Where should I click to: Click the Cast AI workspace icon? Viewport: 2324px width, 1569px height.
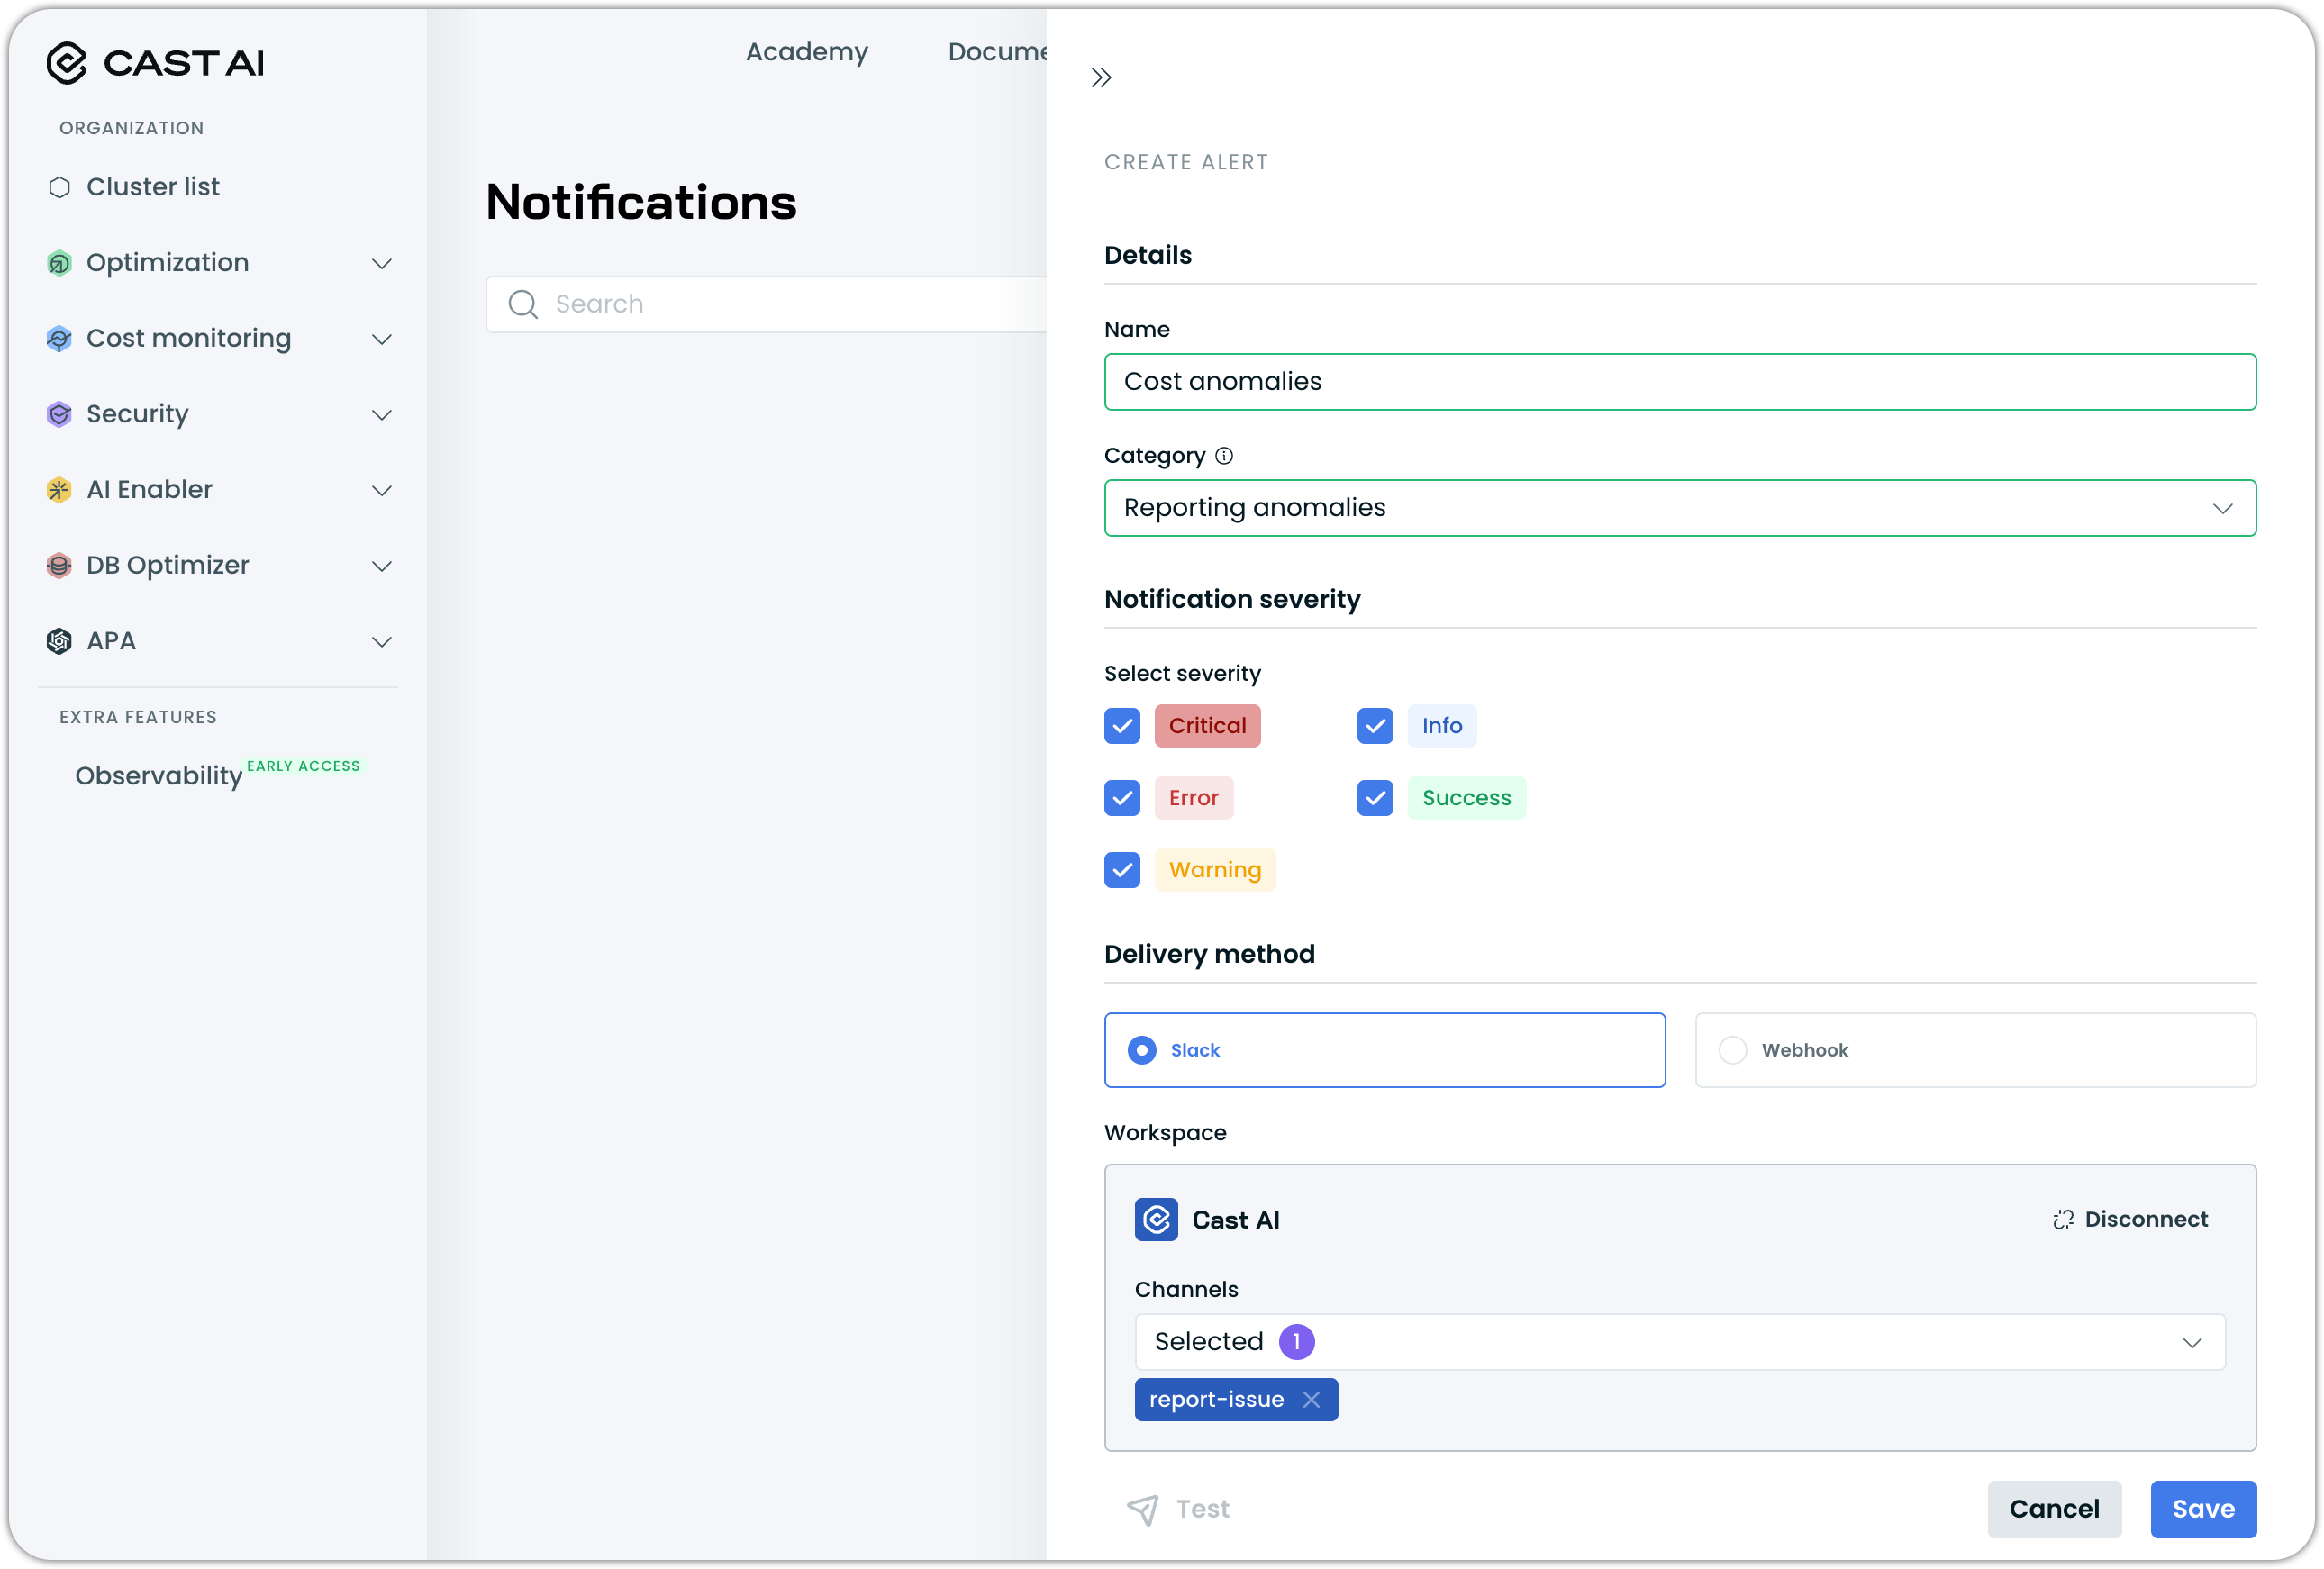point(1156,1220)
